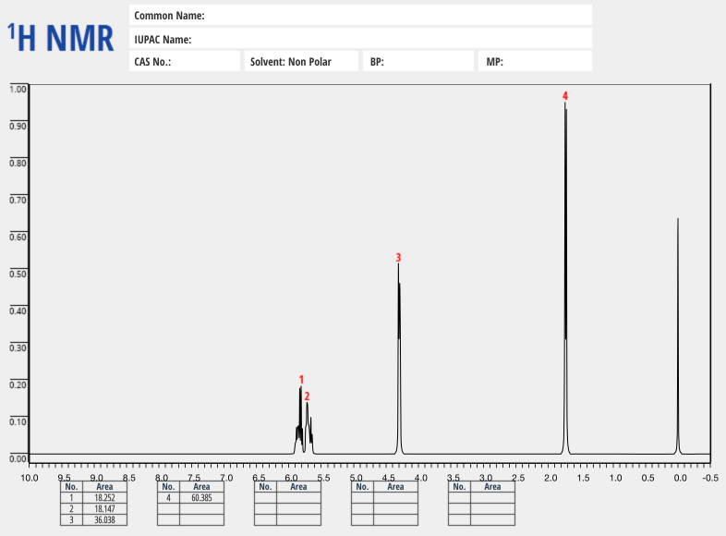
Task: Click red peak label 1
Action: tap(301, 380)
